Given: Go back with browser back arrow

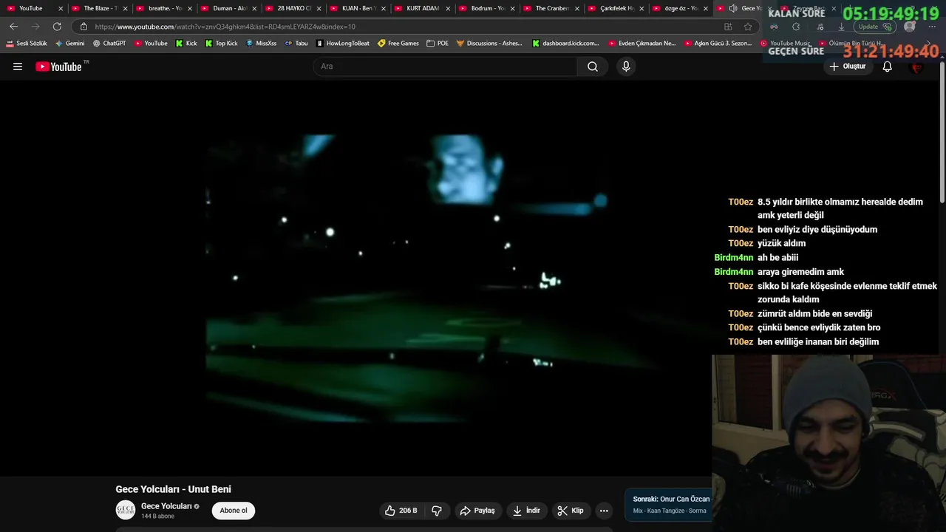Looking at the screenshot, I should click(x=13, y=27).
